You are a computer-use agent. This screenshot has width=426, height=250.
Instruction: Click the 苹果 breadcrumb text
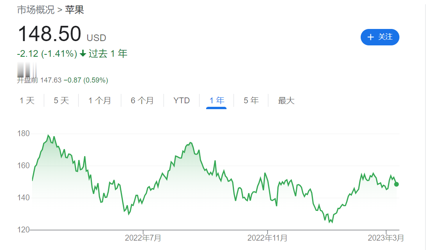pyautogui.click(x=74, y=10)
